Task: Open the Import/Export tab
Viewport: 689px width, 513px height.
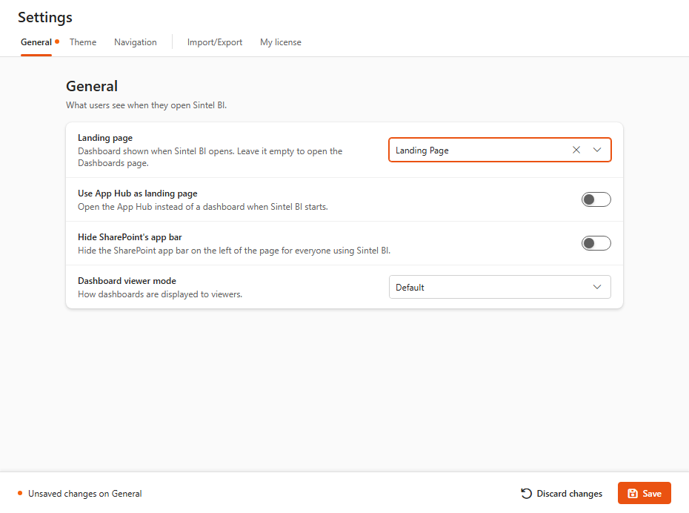Action: [215, 42]
